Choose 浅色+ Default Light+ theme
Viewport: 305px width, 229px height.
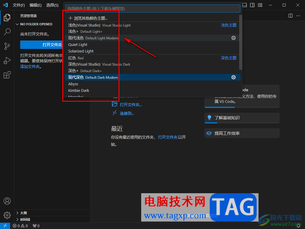153,31
